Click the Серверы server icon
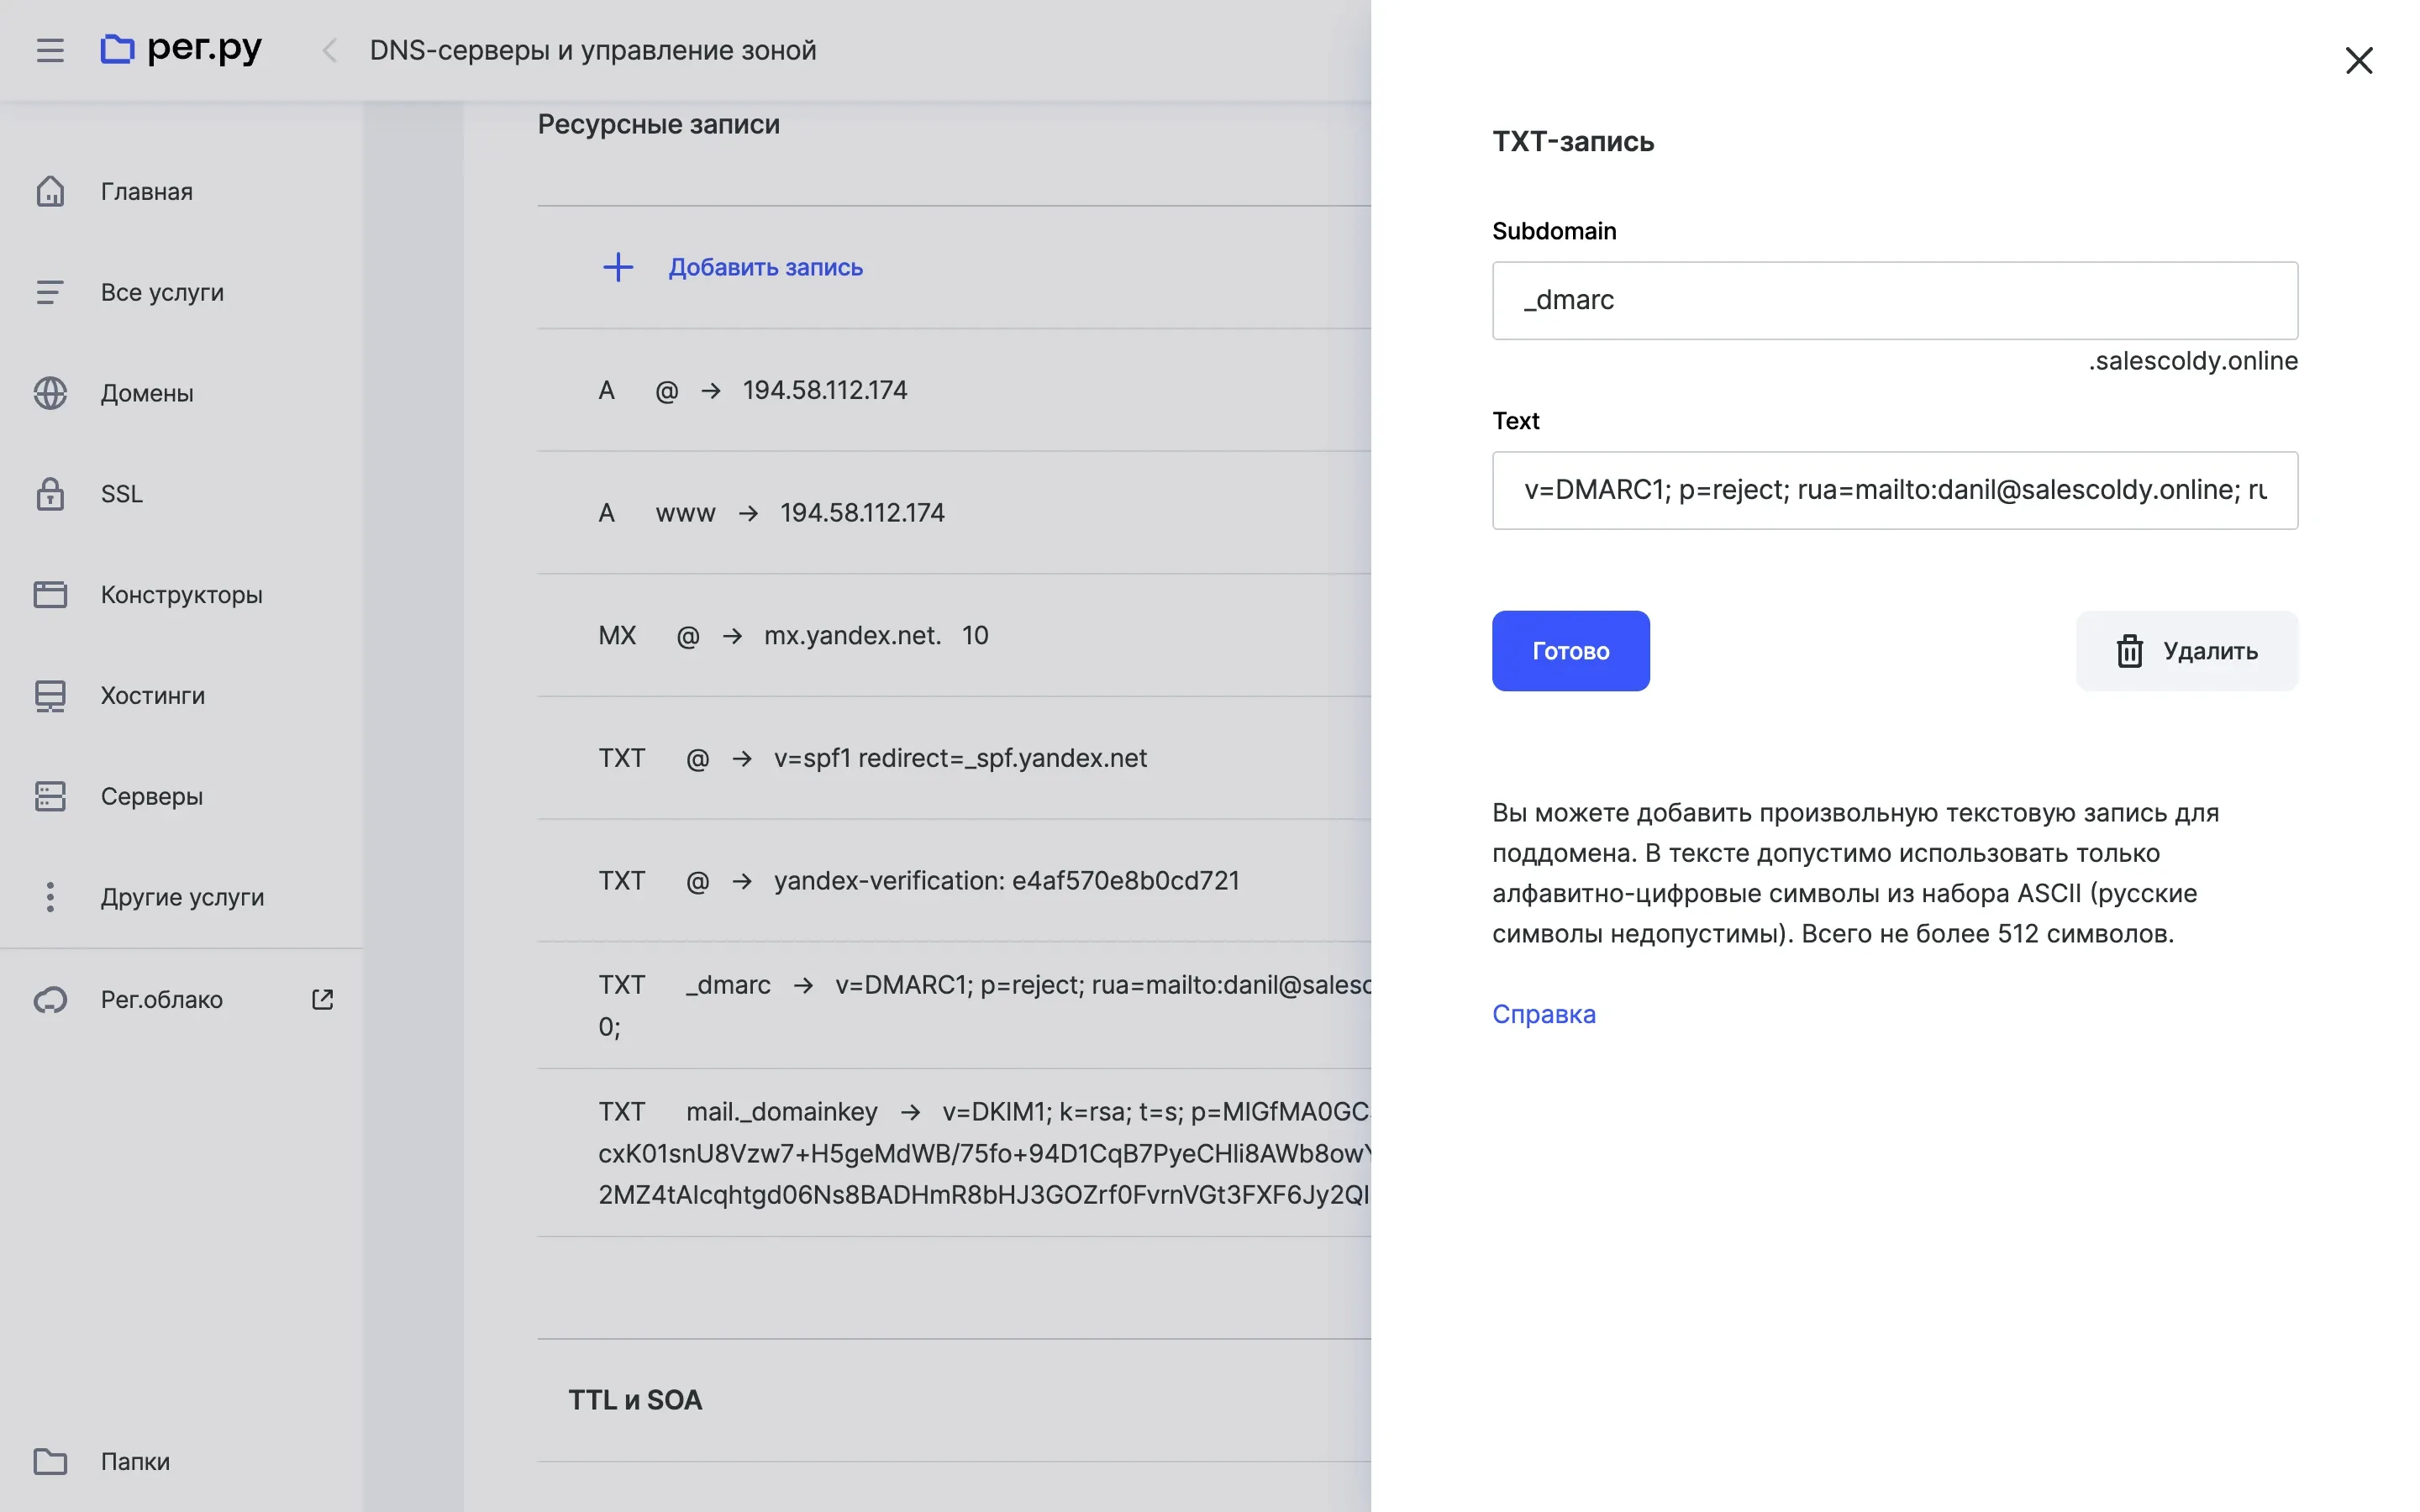 [50, 796]
